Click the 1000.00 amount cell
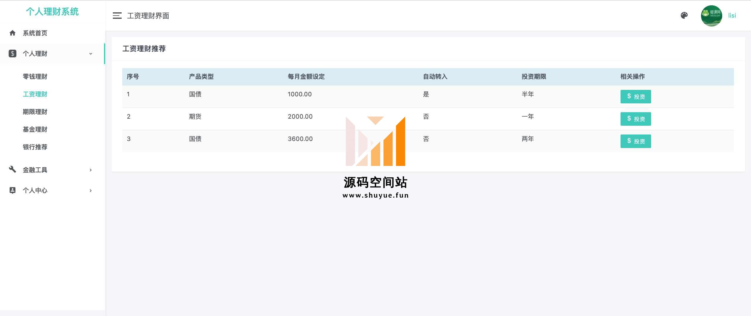The image size is (751, 316). (300, 94)
